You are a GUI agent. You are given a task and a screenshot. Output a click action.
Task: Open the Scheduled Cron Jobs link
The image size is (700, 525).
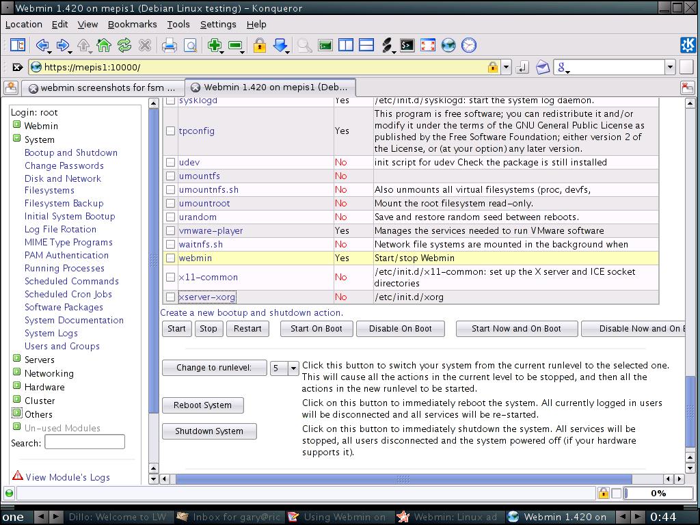pos(68,294)
